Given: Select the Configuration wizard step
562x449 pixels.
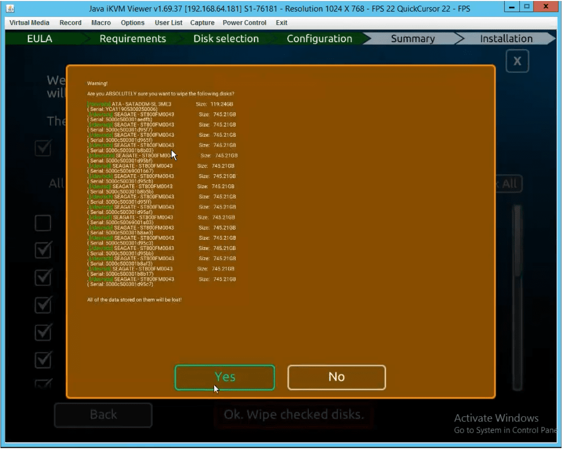Looking at the screenshot, I should click(x=319, y=39).
